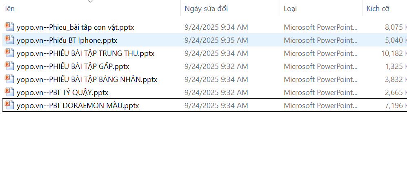Image resolution: width=407 pixels, height=181 pixels.
Task: Select the Phiếu BT Iphone file icon
Action: 9,40
